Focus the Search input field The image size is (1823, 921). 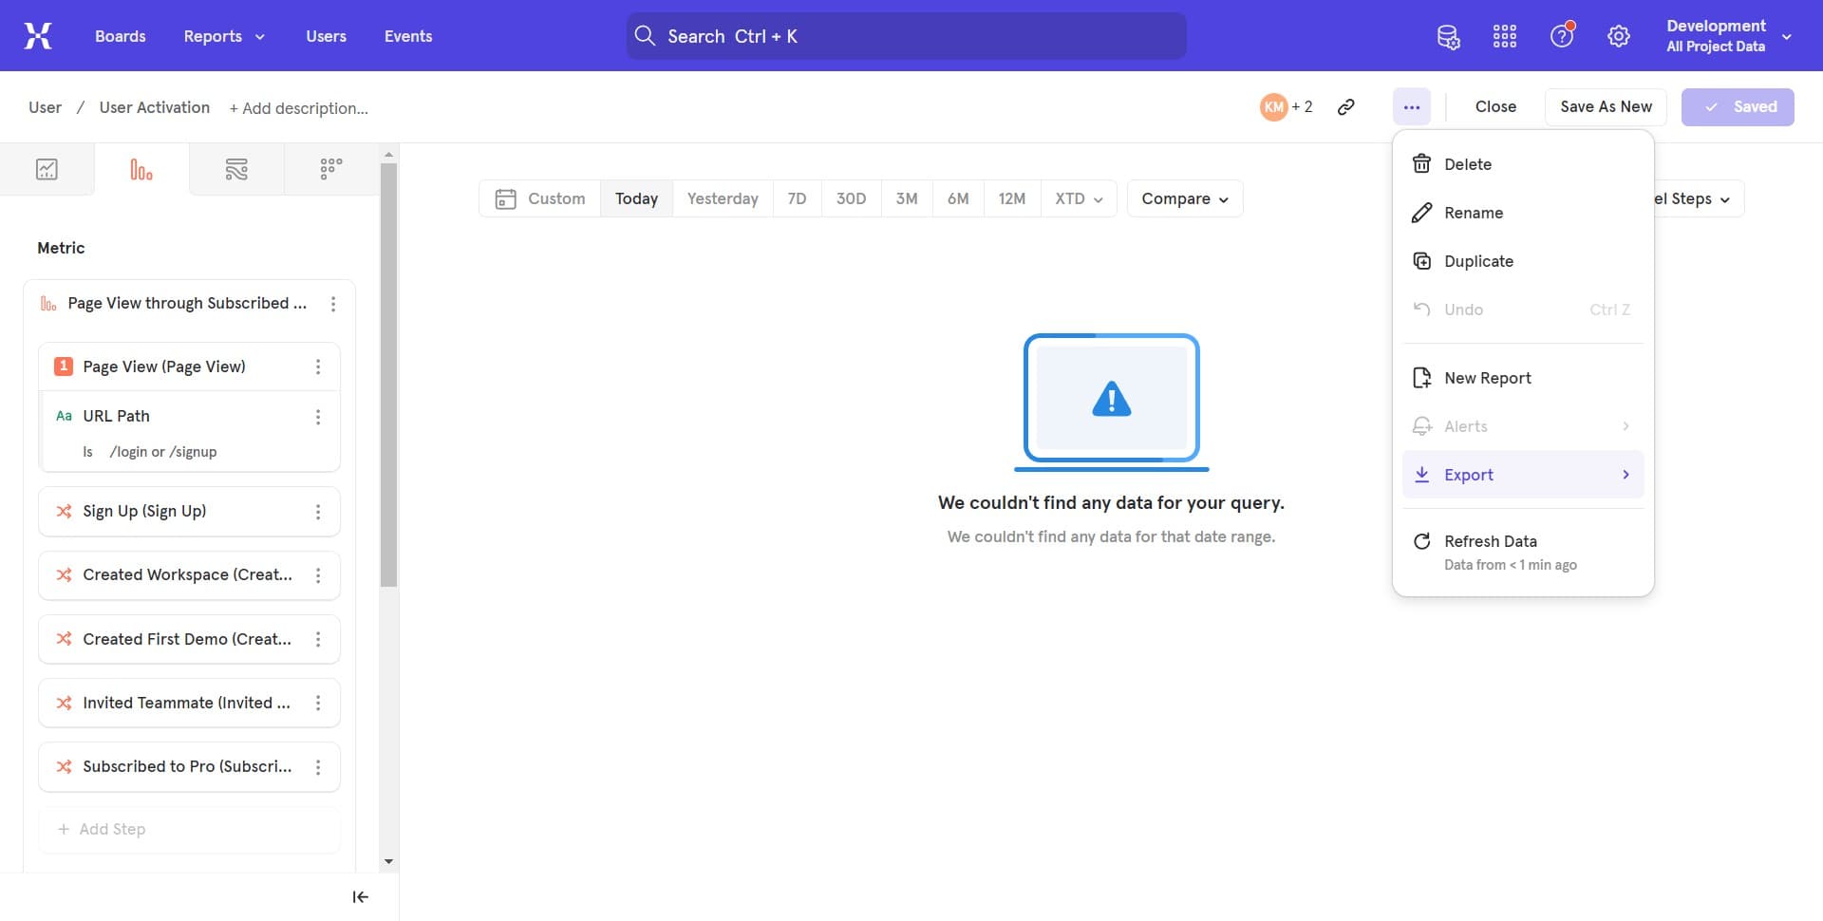[907, 36]
